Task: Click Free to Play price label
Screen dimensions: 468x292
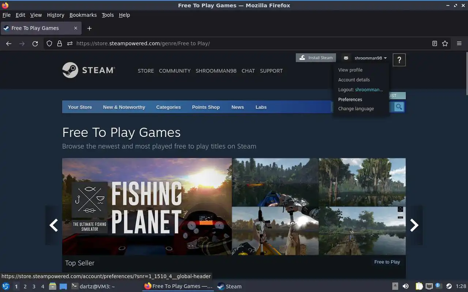Action: point(387,262)
